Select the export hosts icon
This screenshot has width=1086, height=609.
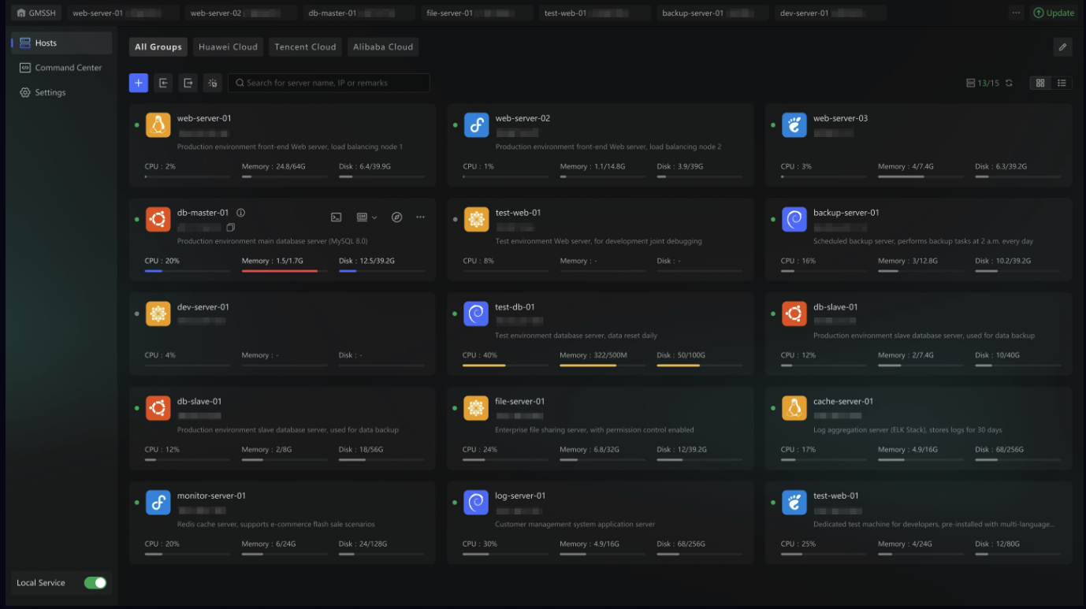pyautogui.click(x=188, y=82)
